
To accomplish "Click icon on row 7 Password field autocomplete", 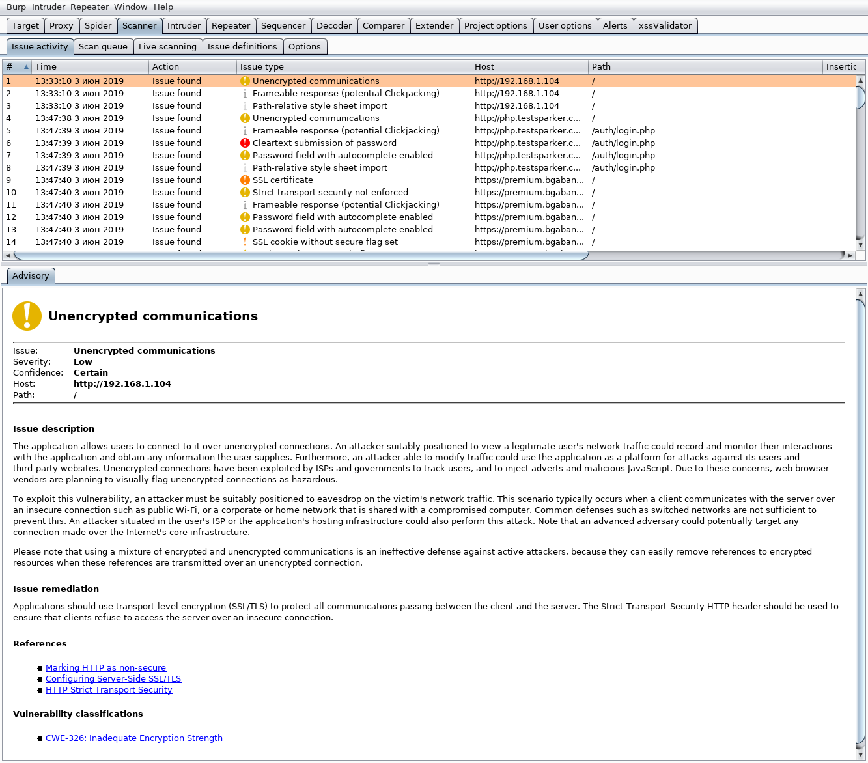I will click(x=245, y=156).
